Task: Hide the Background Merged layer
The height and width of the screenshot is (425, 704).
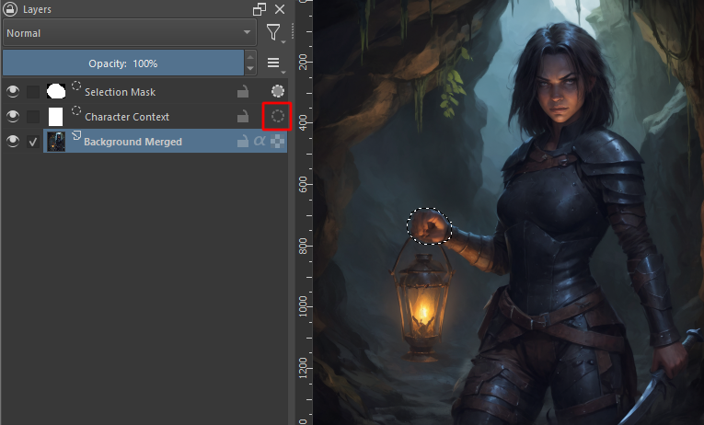Action: click(13, 142)
